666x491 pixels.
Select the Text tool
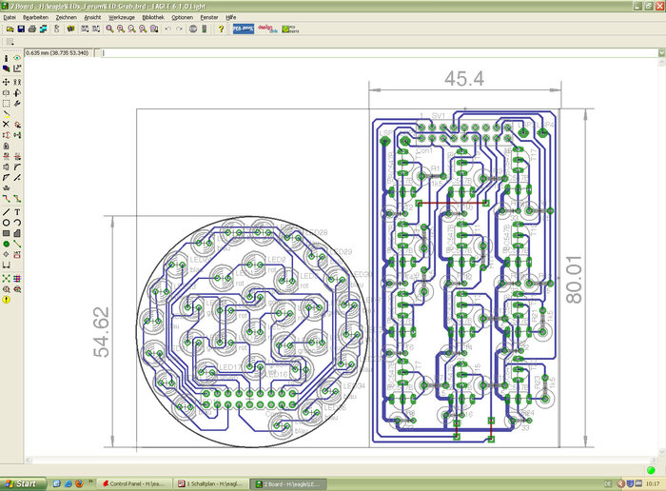(18, 211)
